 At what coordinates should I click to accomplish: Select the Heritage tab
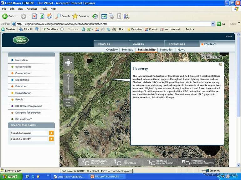click(x=127, y=50)
